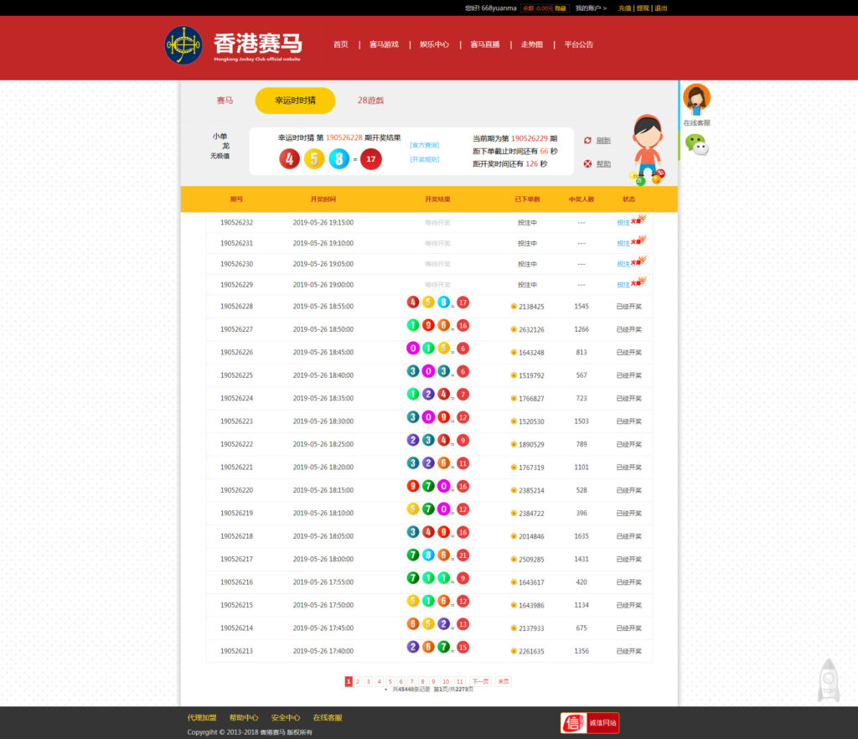Go to page 2 in pagination
The width and height of the screenshot is (858, 739).
359,681
